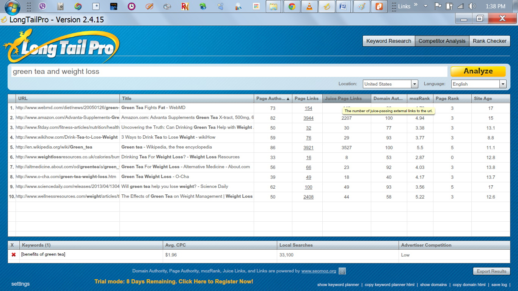Click the title 'Green Tea Weight Loss - O-Cha'
The width and height of the screenshot is (518, 291).
point(155,177)
